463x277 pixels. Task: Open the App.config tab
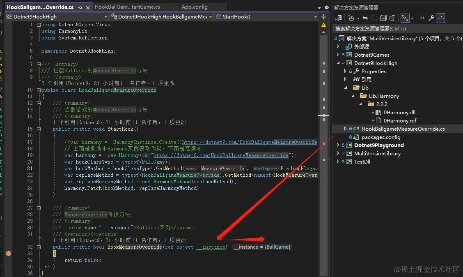195,7
